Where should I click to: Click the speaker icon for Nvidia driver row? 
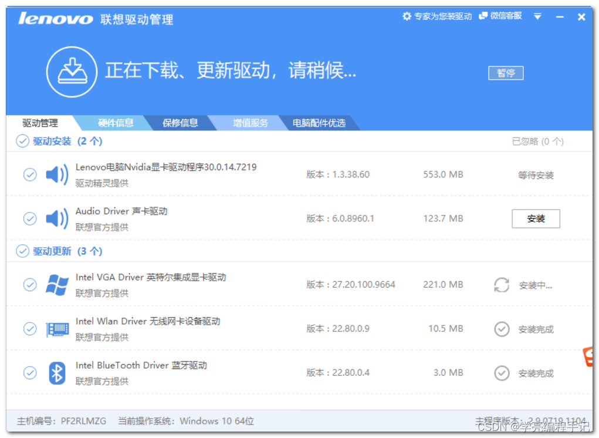[x=57, y=175]
